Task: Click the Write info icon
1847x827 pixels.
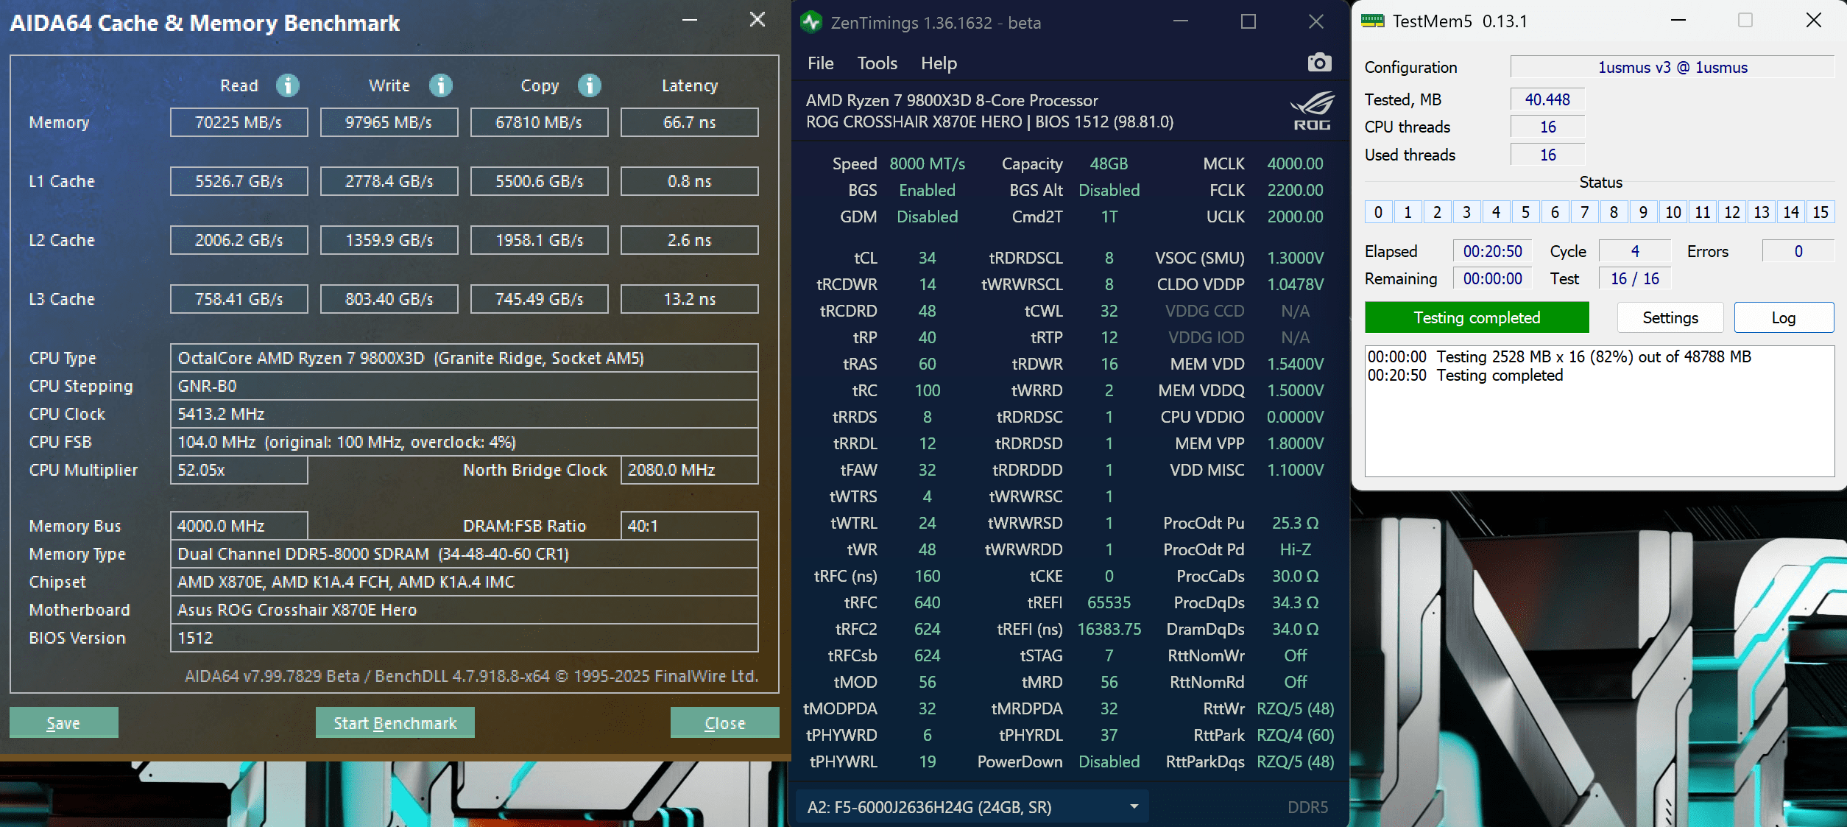Action: 441,85
